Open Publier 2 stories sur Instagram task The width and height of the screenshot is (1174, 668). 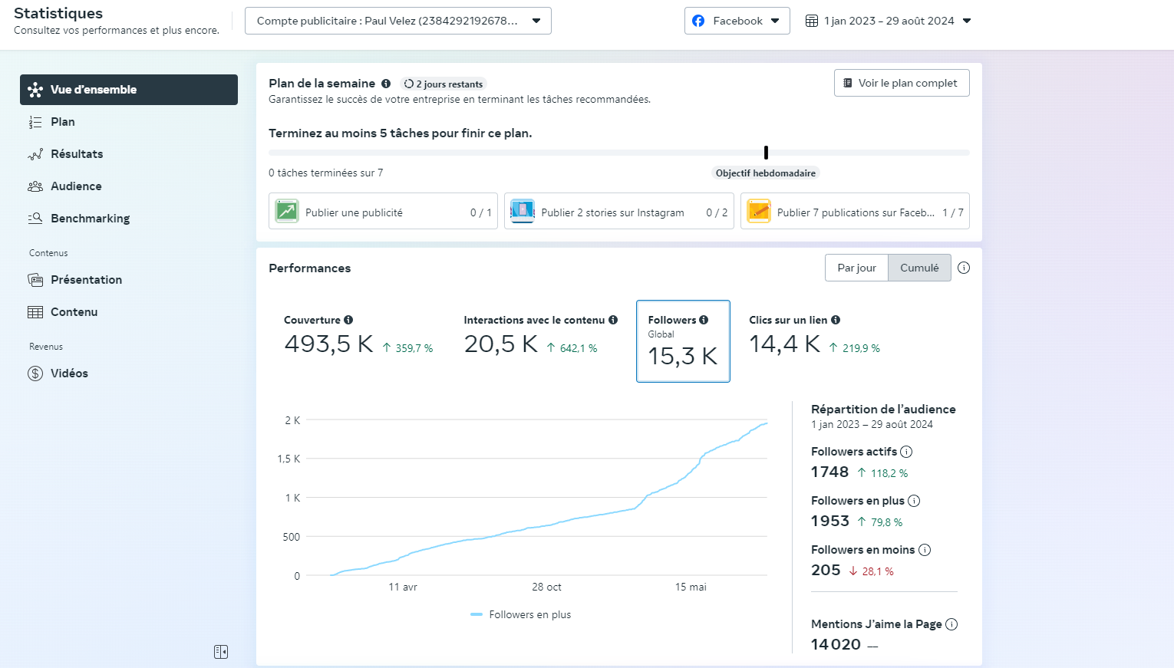tap(618, 211)
